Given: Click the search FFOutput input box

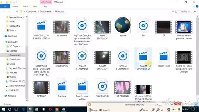Looking at the screenshot, I should (x=186, y=12).
